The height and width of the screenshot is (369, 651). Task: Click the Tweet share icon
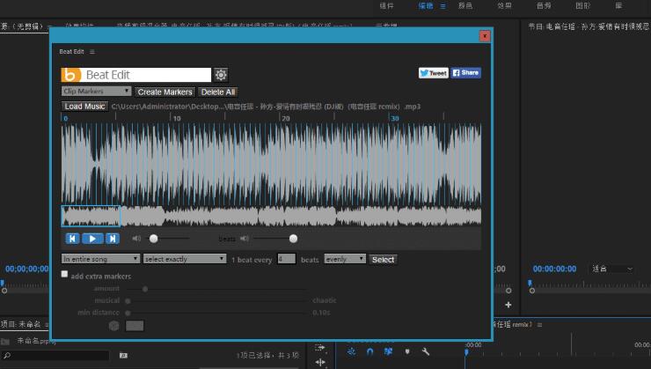click(x=433, y=73)
